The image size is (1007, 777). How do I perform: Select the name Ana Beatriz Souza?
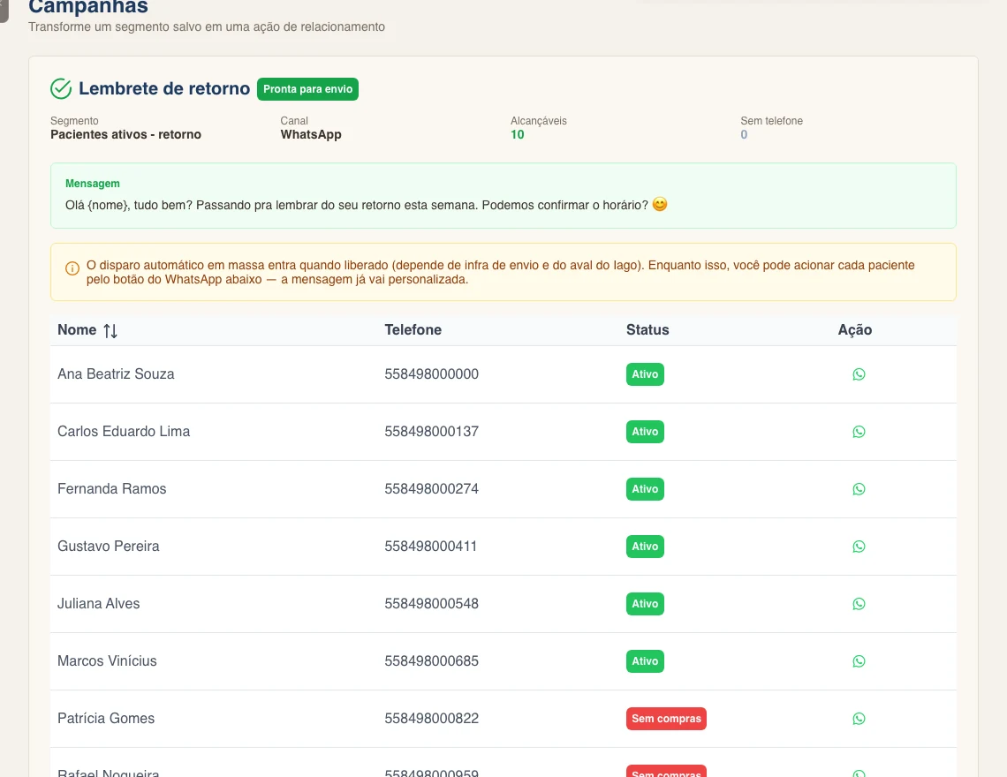click(116, 373)
